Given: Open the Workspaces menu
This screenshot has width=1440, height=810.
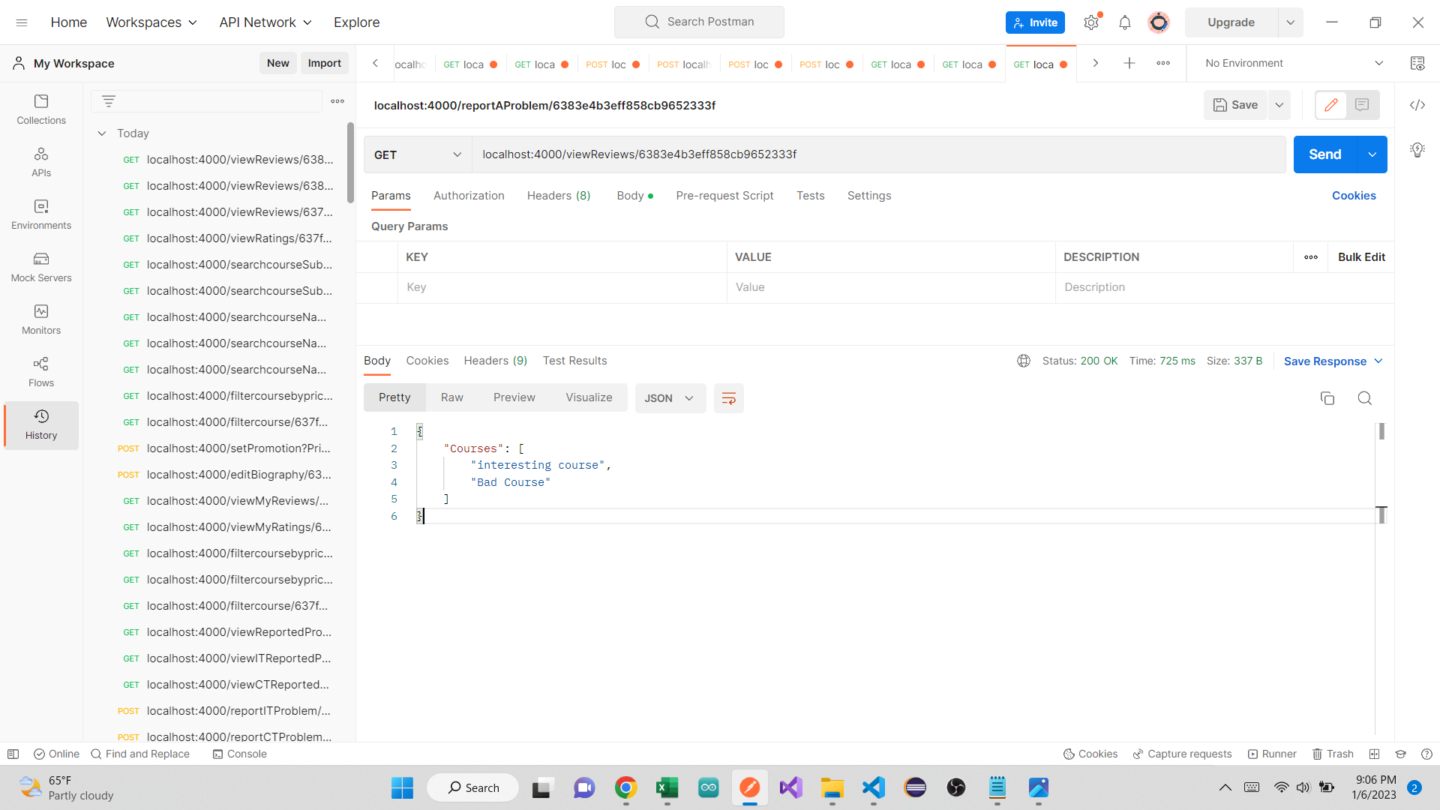Looking at the screenshot, I should [151, 22].
